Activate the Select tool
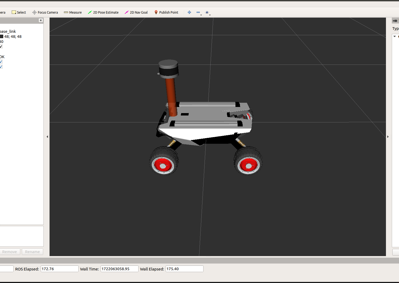Screen dimensions: 399x283 point(19,12)
